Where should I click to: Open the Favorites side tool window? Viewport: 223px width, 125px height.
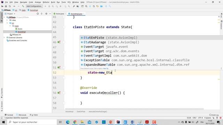pos(2,93)
